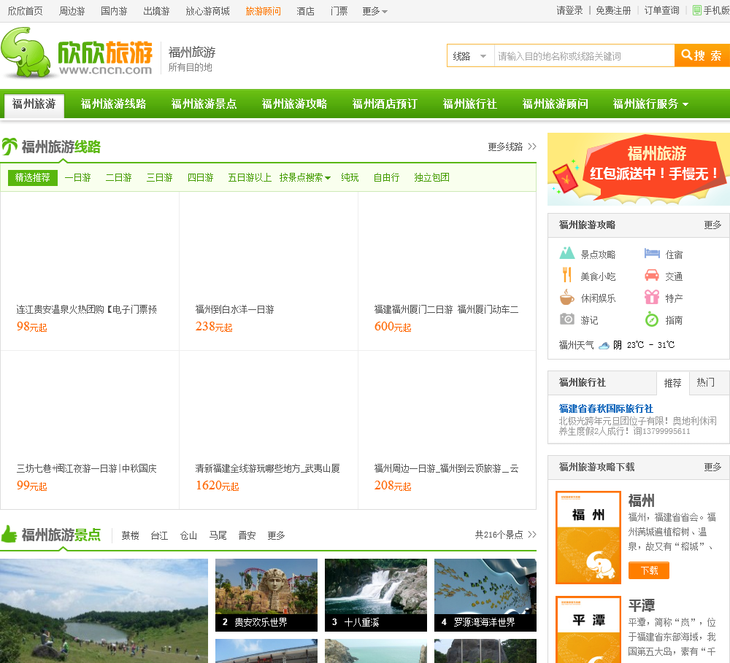The width and height of the screenshot is (730, 663).
Task: Open the 福州到白水洋一日游 route
Action: click(234, 309)
